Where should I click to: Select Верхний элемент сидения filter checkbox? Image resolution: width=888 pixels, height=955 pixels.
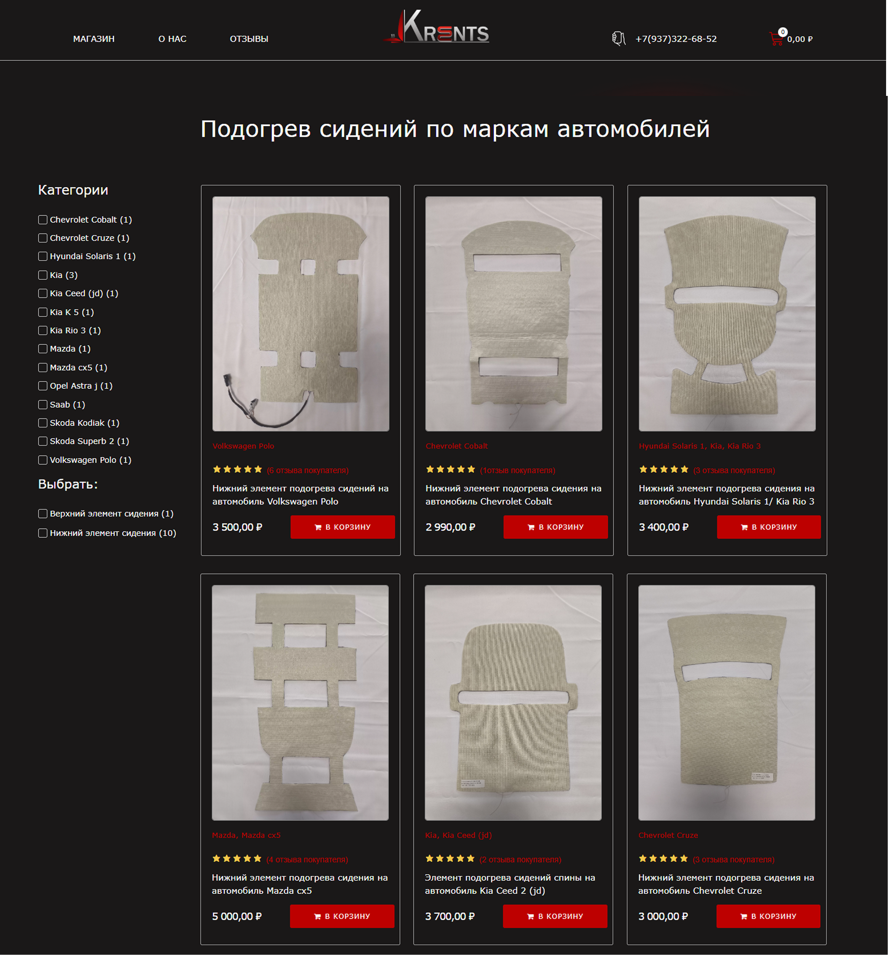(x=43, y=514)
